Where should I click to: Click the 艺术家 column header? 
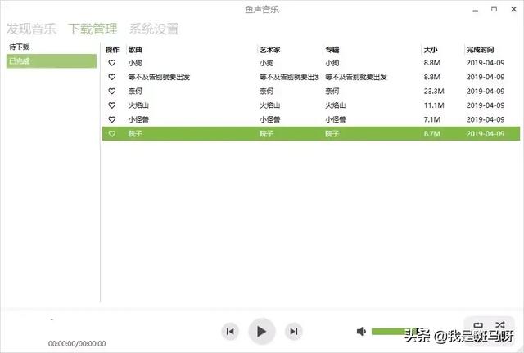pyautogui.click(x=269, y=50)
